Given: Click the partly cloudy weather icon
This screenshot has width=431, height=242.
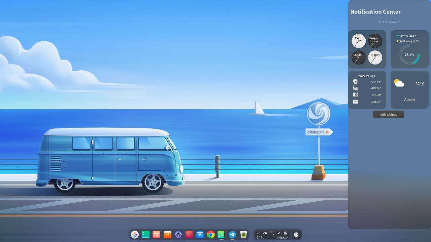Looking at the screenshot, I should (399, 83).
